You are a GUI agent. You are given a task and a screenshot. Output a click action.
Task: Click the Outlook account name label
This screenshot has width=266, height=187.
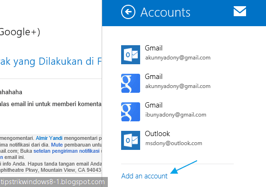(157, 134)
